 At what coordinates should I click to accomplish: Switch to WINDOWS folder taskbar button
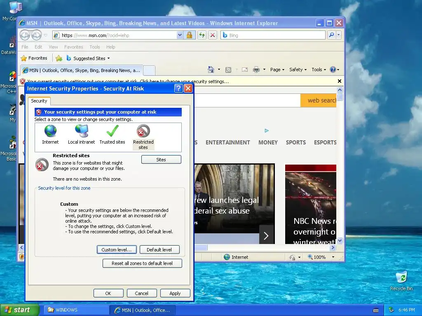pos(76,310)
